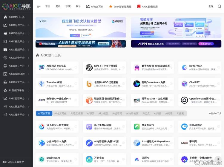Image resolution: width=224 pixels, height=167 pixels.
Task: Click the 讯飞星火认知大模型 tool icon
Action: [42, 127]
